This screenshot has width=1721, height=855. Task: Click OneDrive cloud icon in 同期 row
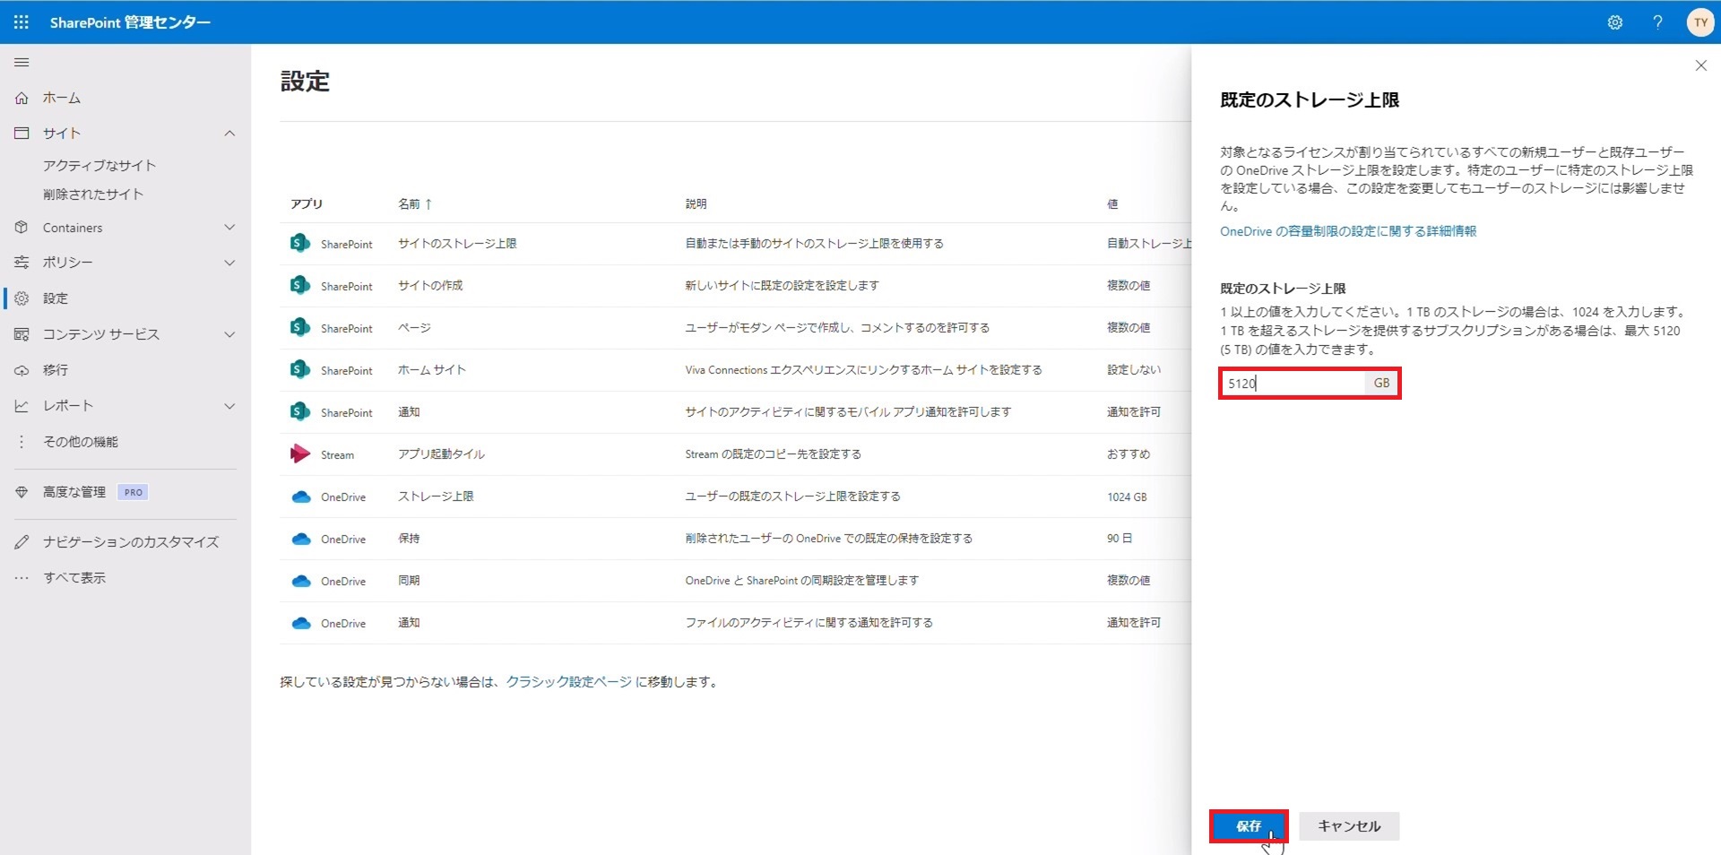pyautogui.click(x=301, y=581)
